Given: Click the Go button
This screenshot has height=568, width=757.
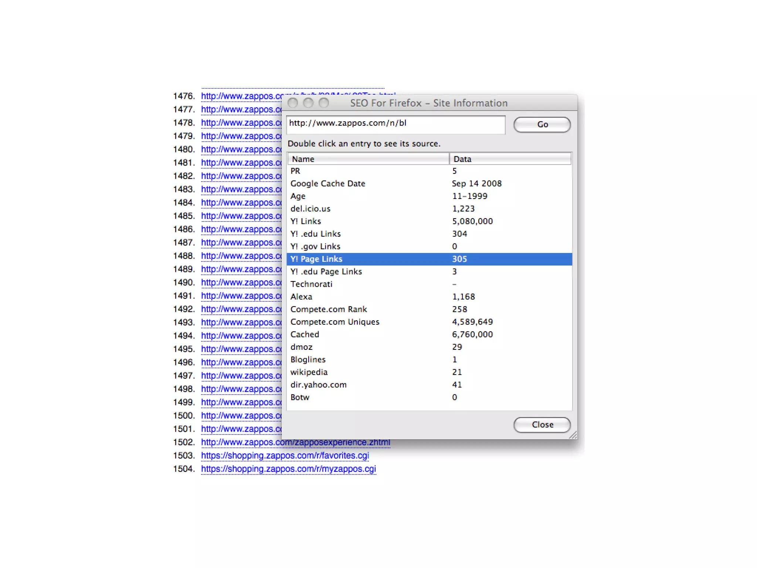Looking at the screenshot, I should tap(542, 125).
